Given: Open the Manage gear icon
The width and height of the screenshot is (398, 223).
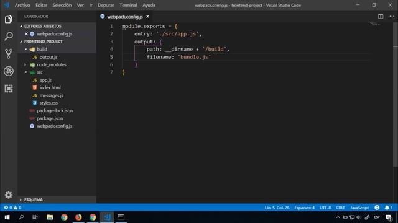Looking at the screenshot, I should point(8,195).
